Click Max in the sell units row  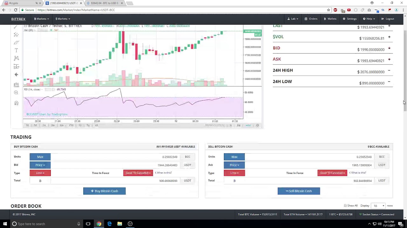234,157
